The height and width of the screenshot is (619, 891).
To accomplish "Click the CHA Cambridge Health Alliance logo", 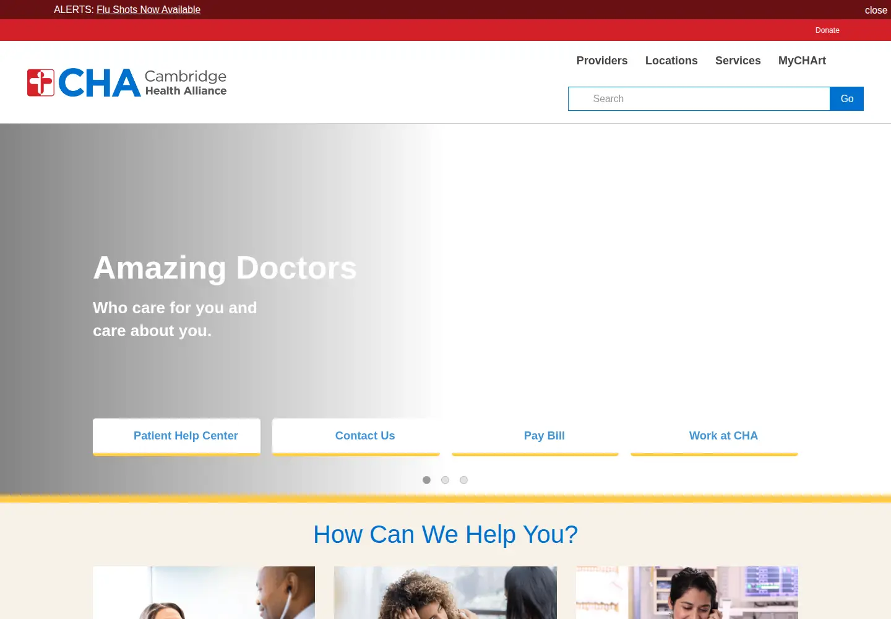I will [127, 82].
